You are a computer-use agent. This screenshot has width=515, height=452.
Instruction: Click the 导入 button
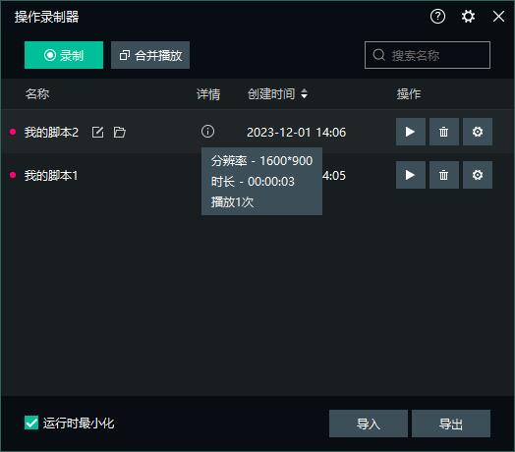[x=369, y=424]
